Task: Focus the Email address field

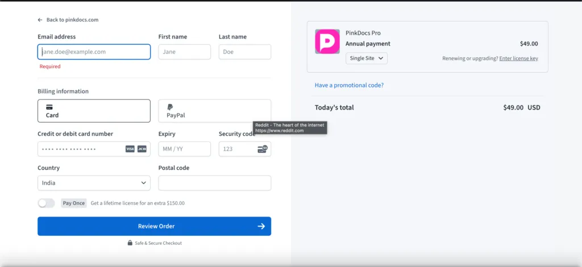Action: [x=94, y=52]
